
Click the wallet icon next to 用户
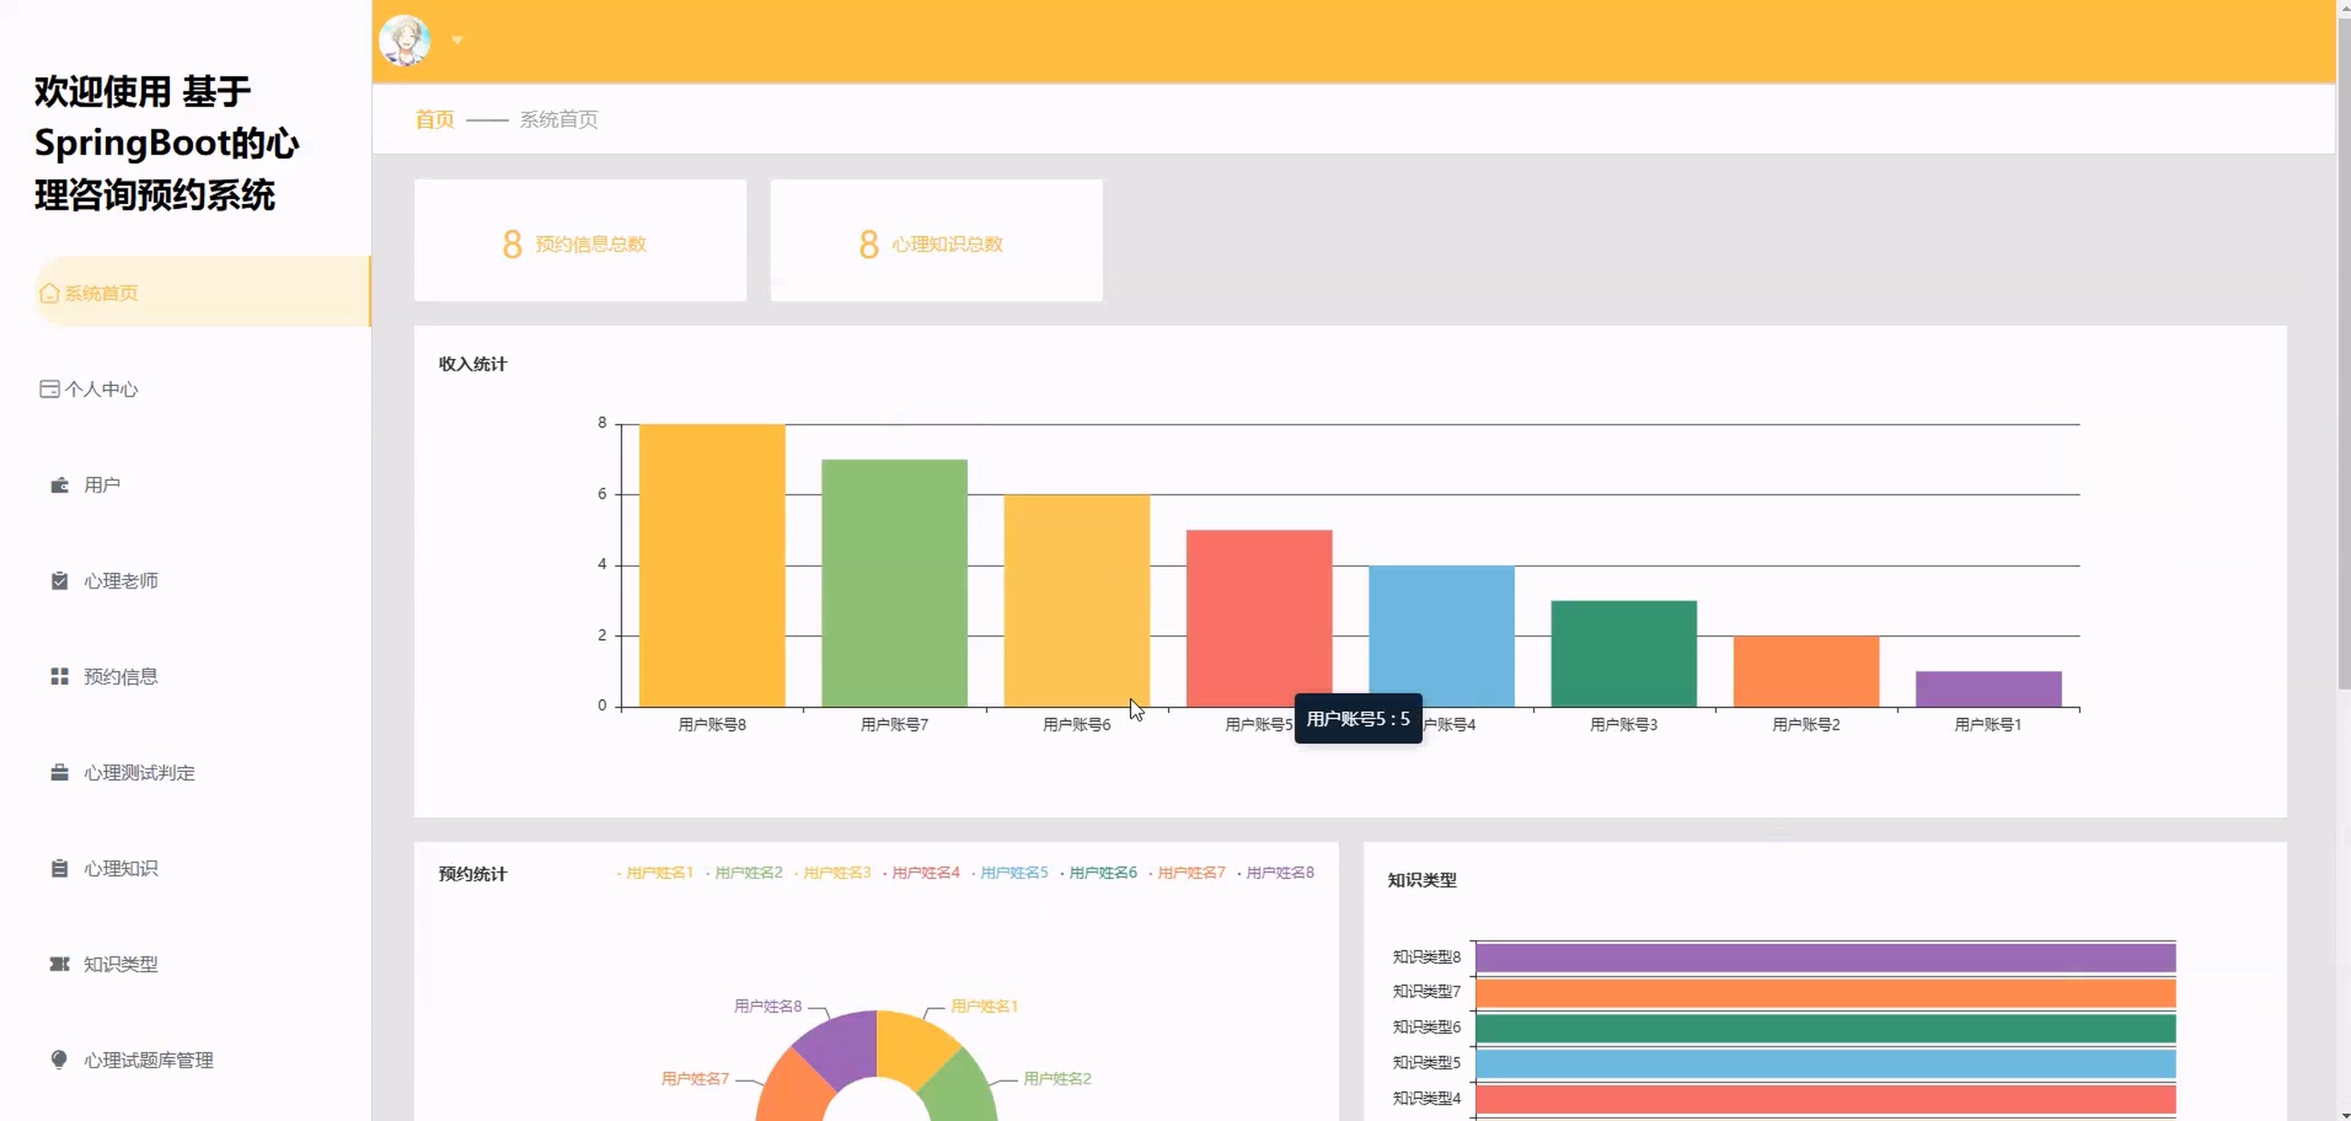point(59,485)
